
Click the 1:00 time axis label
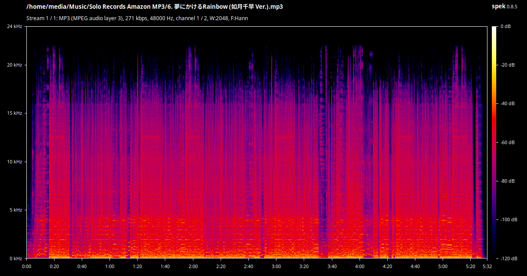pyautogui.click(x=109, y=266)
